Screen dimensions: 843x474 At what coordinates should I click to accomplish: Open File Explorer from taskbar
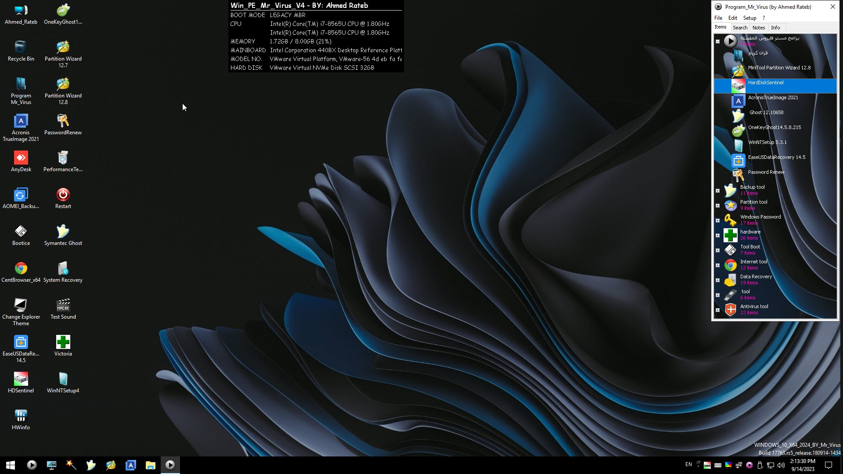point(150,465)
